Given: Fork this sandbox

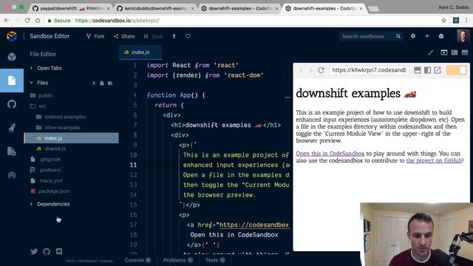Looking at the screenshot, I should coord(95,36).
